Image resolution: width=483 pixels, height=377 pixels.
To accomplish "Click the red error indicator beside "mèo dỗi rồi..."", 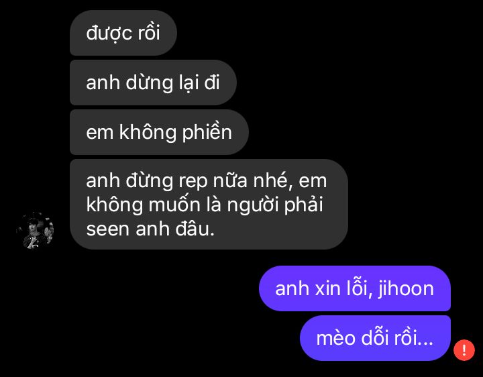I will point(464,350).
